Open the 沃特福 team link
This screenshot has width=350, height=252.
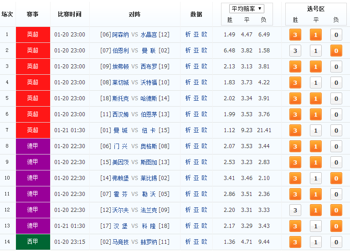pyautogui.click(x=149, y=82)
